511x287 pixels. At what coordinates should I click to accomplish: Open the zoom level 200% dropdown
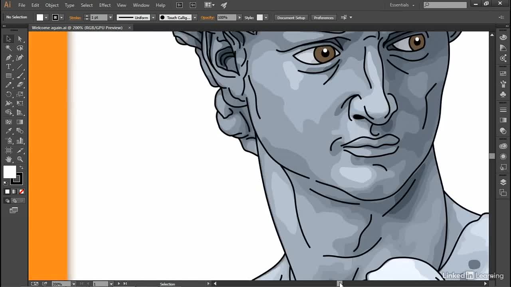[x=74, y=284]
